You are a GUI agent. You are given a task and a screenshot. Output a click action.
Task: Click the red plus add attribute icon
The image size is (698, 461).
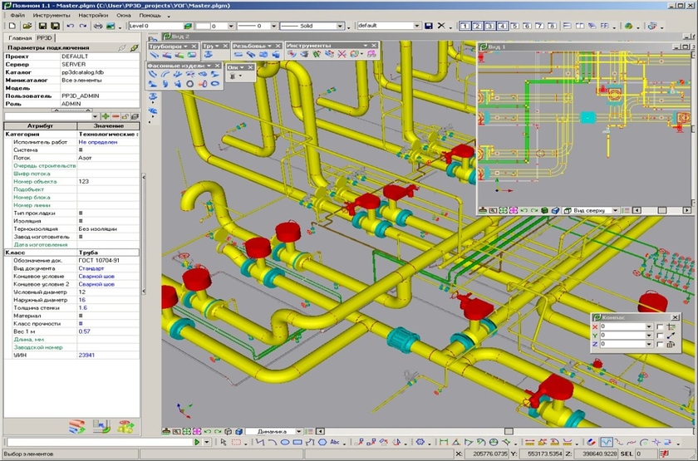(x=105, y=116)
